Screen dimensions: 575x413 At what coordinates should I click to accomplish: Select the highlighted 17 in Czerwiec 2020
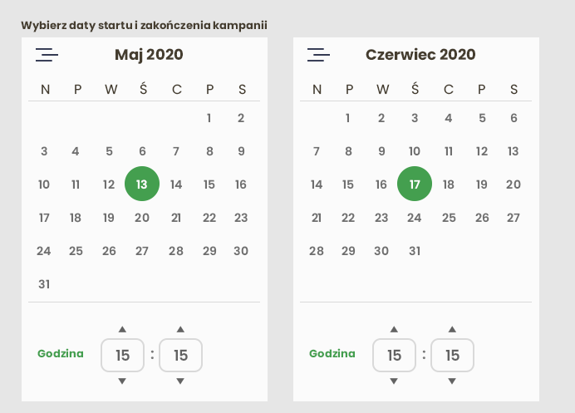point(415,184)
